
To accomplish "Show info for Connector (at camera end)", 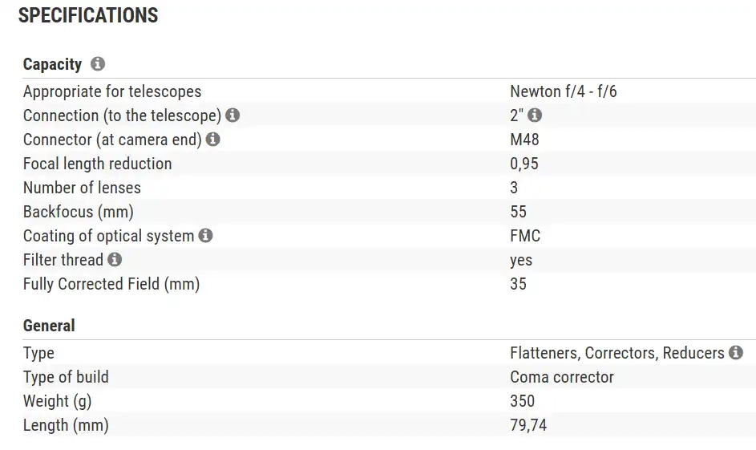I will tap(212, 140).
